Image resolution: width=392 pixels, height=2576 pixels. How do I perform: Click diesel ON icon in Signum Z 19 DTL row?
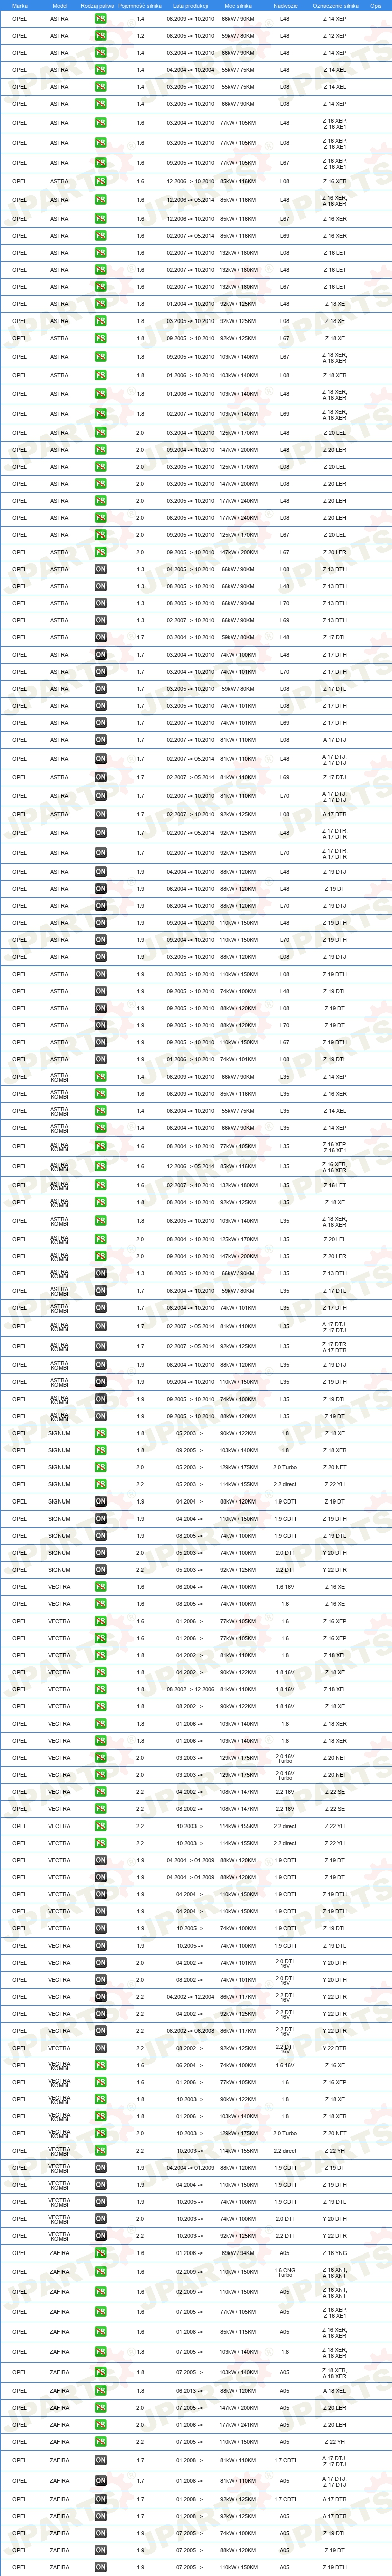coord(101,1535)
